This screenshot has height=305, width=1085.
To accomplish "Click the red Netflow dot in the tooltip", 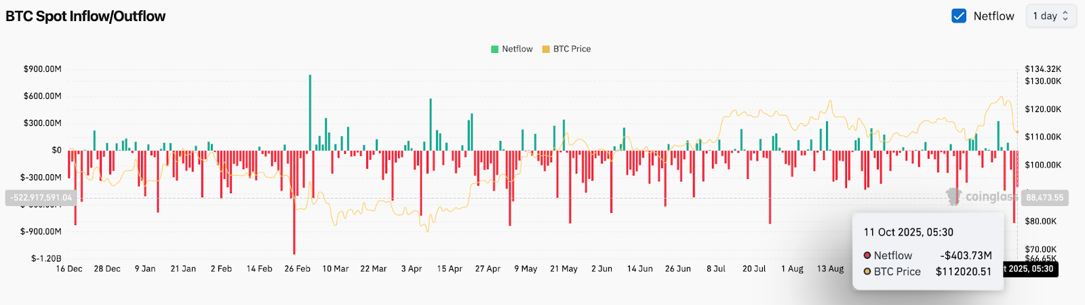I will 867,256.
